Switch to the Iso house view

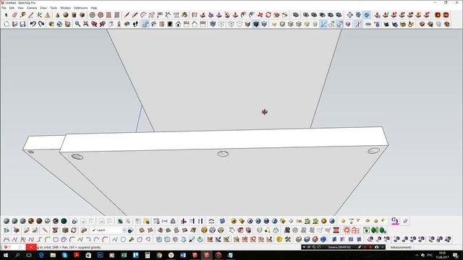pyautogui.click(x=145, y=24)
